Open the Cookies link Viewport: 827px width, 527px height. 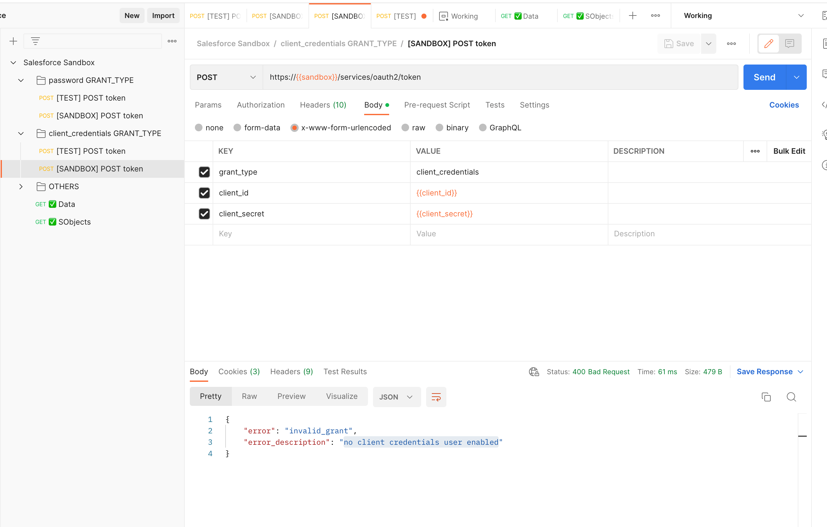point(784,105)
